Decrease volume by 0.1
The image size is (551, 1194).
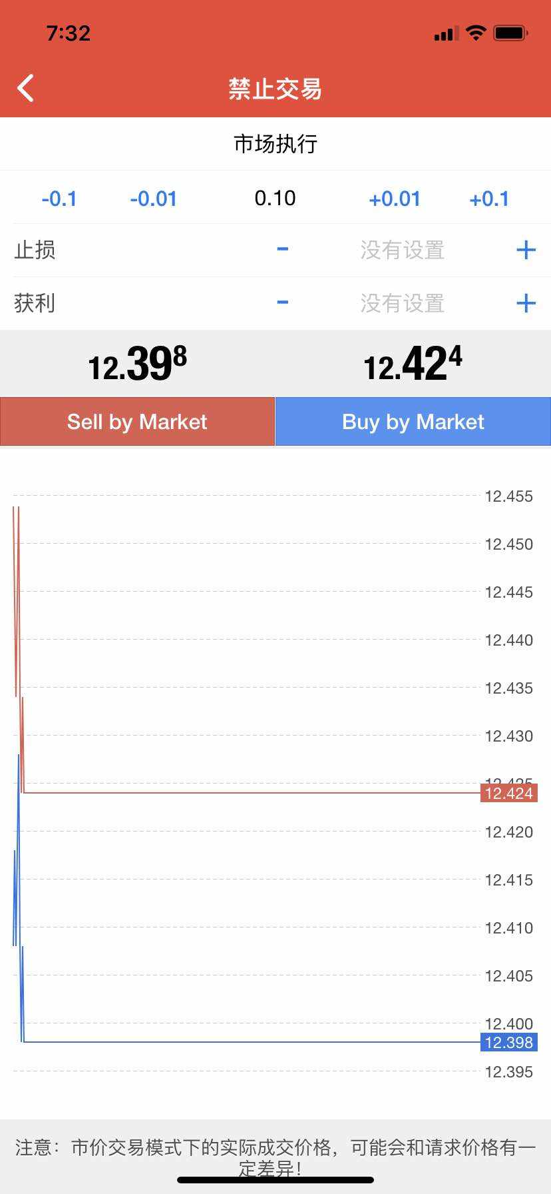click(x=59, y=199)
